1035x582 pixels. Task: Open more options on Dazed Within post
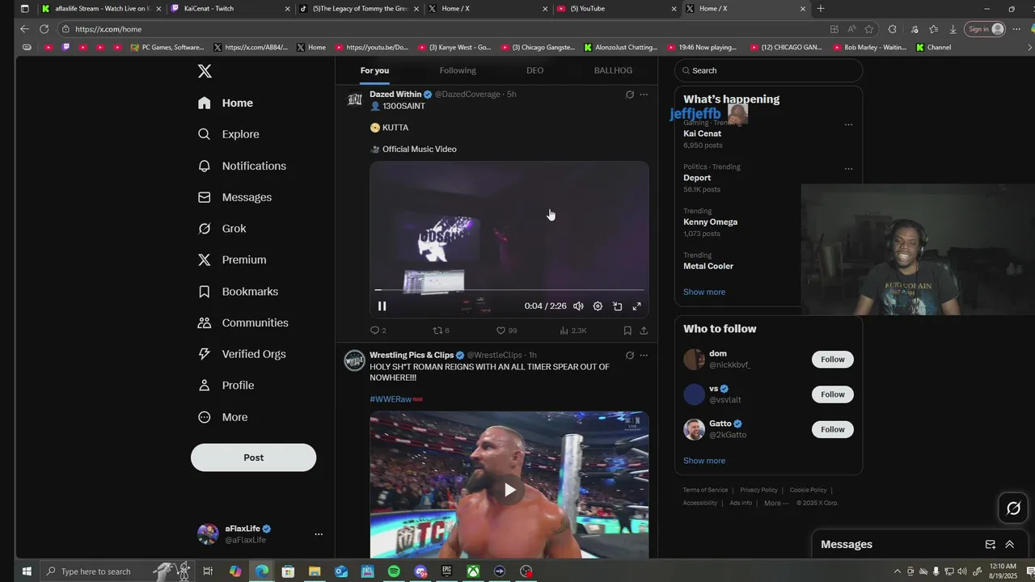click(x=644, y=95)
